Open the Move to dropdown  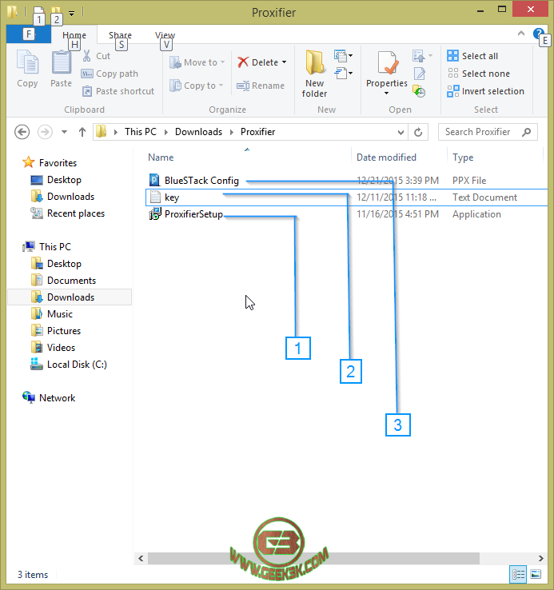[197, 62]
